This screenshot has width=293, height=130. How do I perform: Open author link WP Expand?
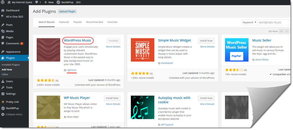pos(167,125)
